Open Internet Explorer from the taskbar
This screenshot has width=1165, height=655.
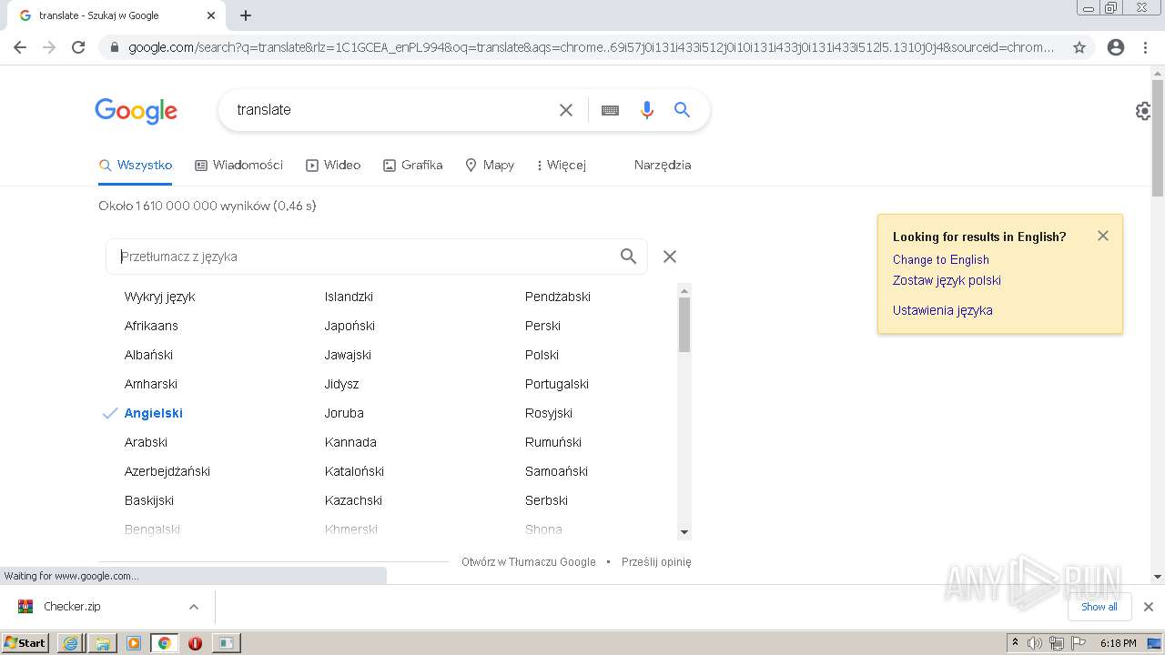click(x=70, y=643)
